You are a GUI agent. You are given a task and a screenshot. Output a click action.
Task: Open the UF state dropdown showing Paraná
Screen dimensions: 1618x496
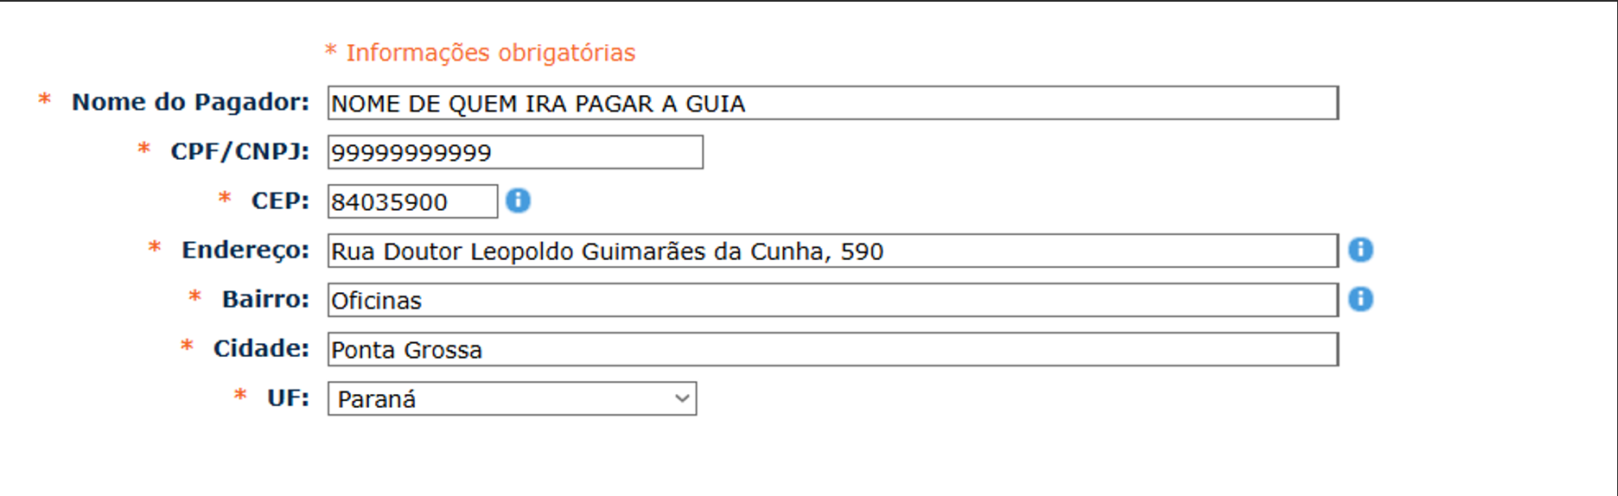tap(512, 399)
